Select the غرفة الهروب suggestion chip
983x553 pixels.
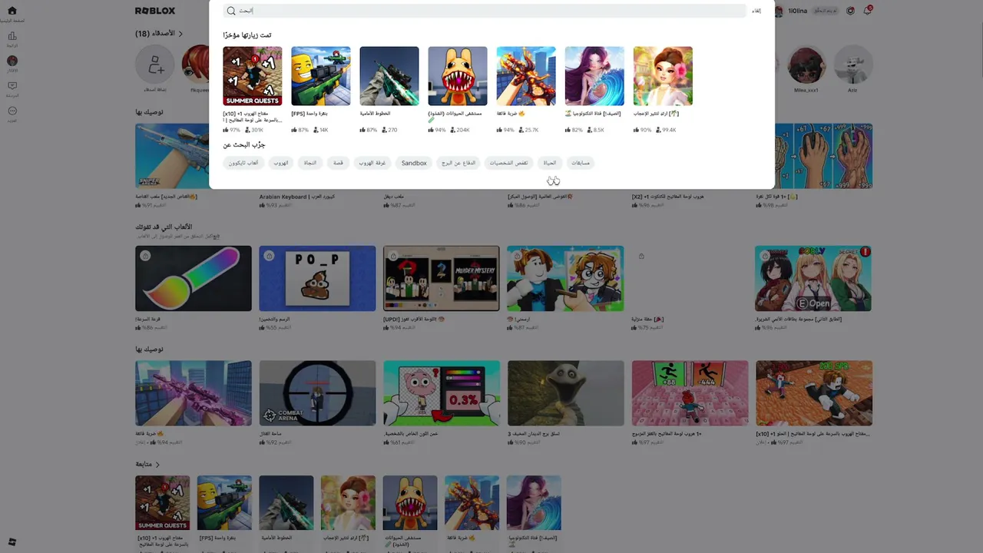click(372, 163)
